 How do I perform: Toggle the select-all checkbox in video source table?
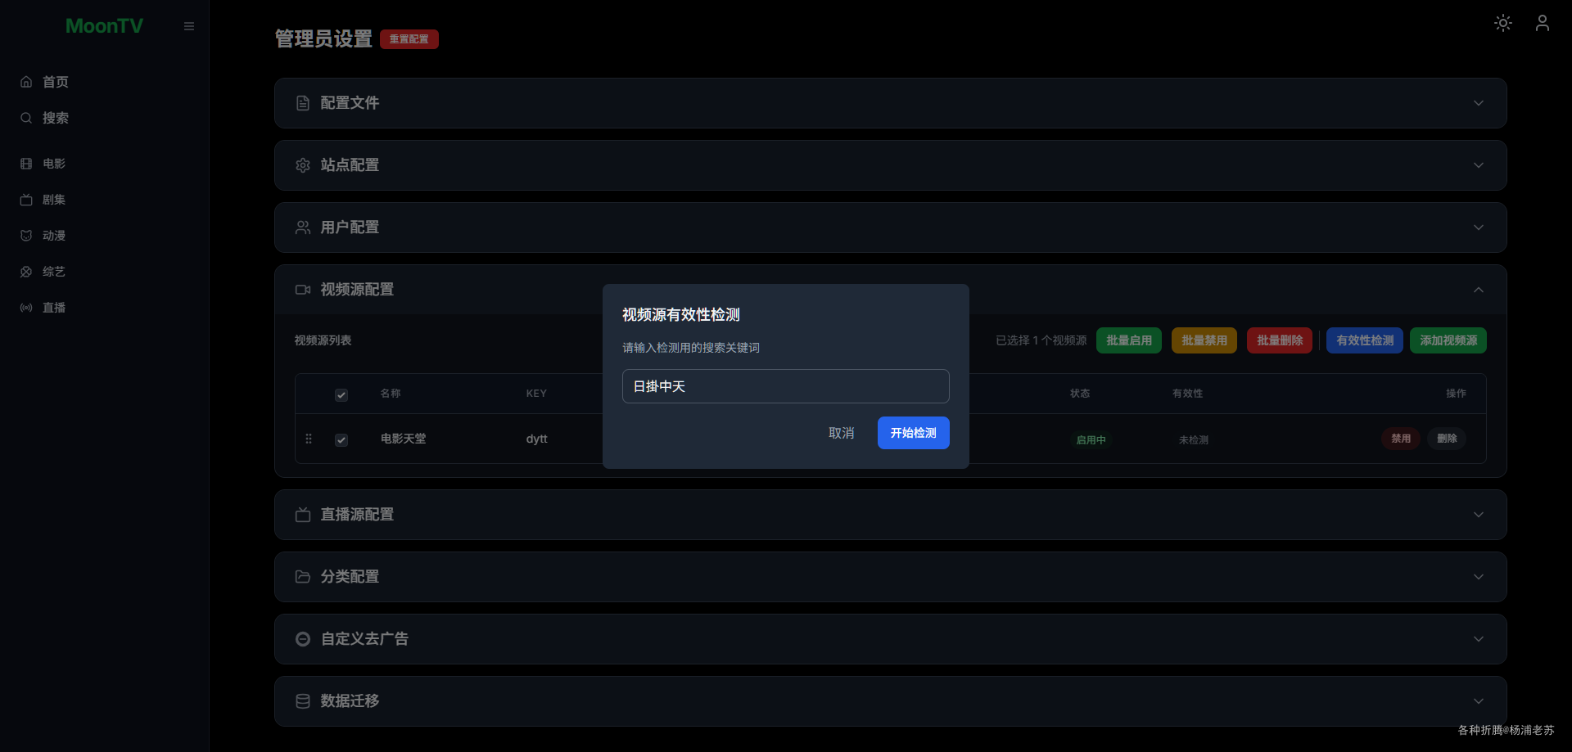[x=341, y=394]
